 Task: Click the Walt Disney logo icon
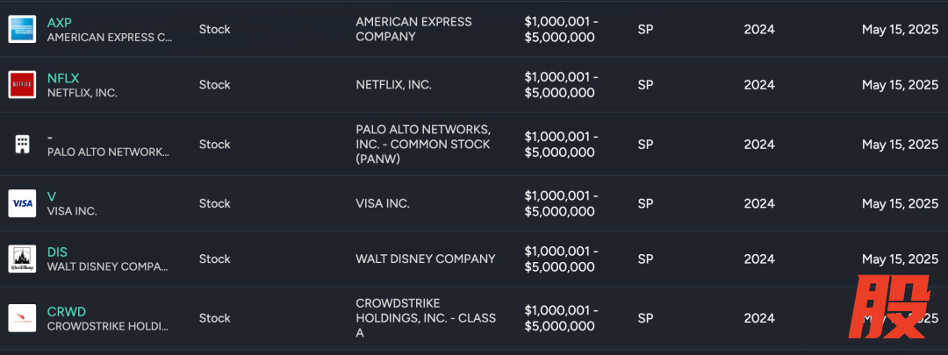click(22, 259)
